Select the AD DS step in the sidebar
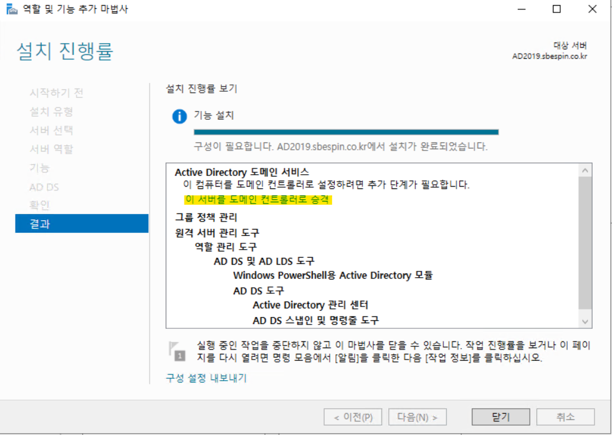 [x=44, y=187]
